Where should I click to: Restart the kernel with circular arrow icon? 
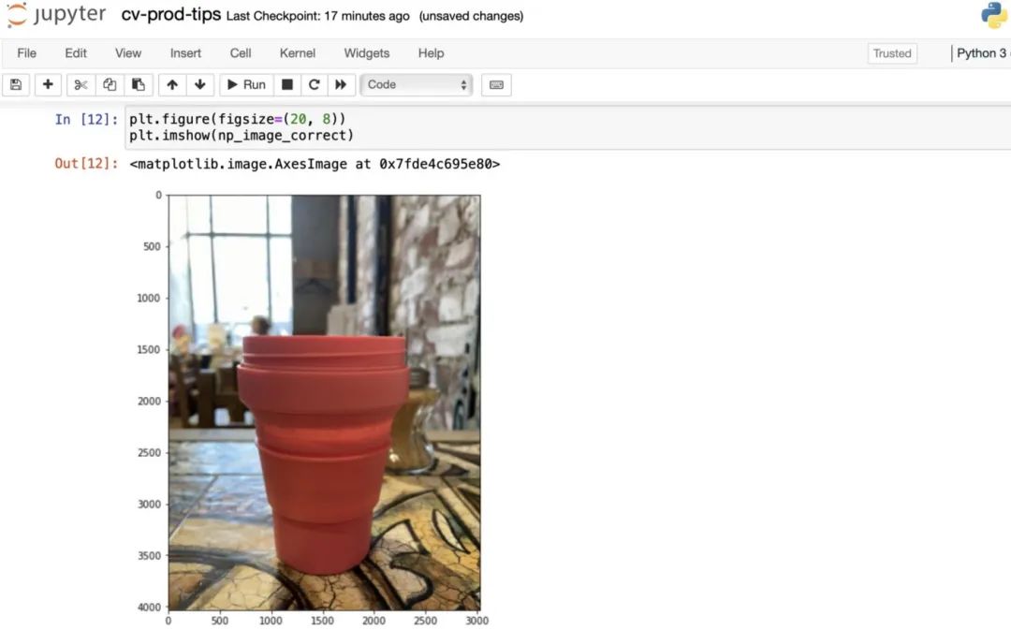tap(314, 84)
